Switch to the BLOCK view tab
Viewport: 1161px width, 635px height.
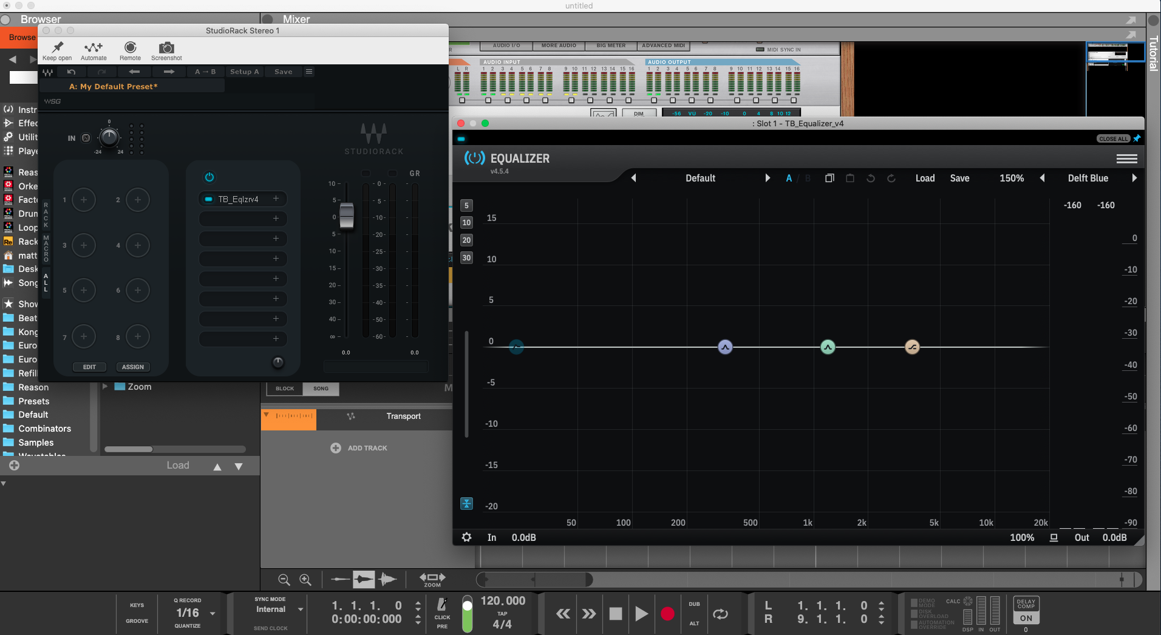[x=285, y=389]
